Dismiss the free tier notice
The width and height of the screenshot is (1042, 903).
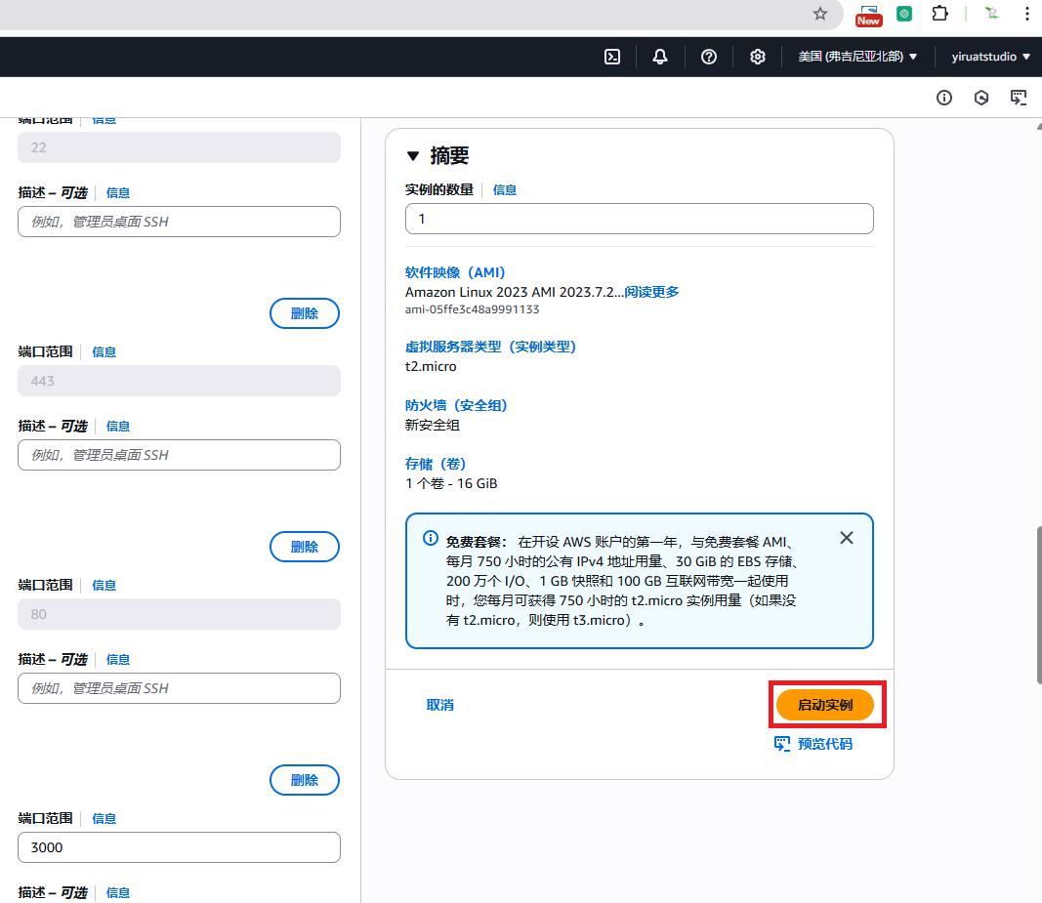847,538
